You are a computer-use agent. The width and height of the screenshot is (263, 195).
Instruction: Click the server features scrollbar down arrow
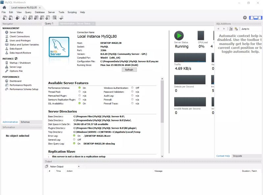(162, 156)
